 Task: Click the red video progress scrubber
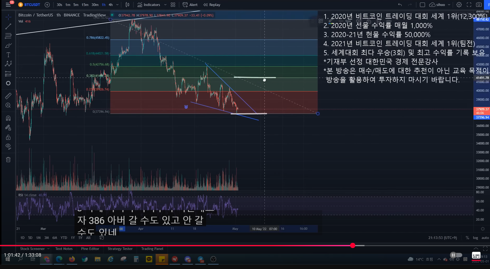353,245
